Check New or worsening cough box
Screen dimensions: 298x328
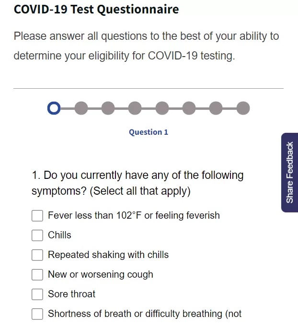click(37, 275)
